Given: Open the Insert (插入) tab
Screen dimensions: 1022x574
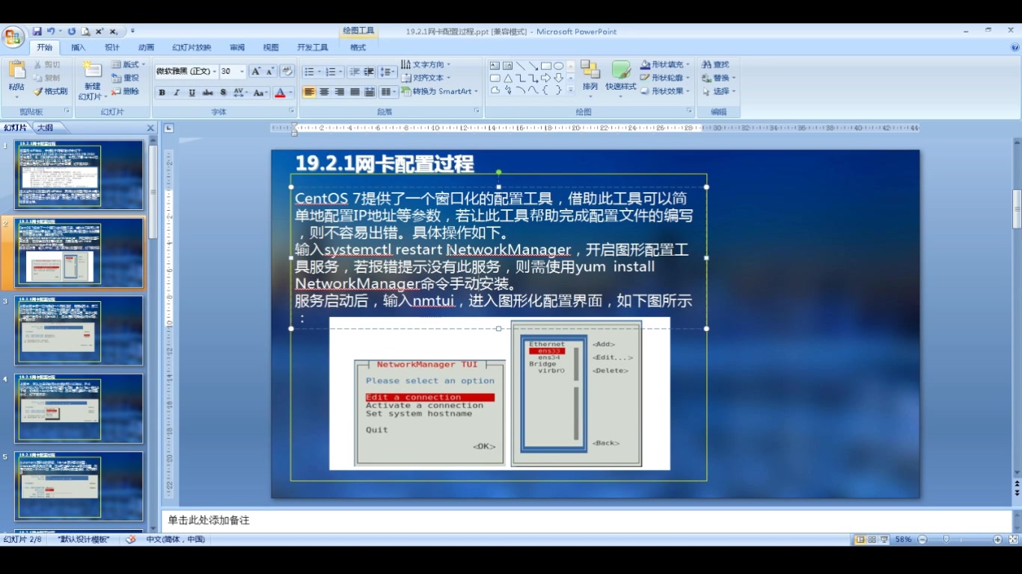Looking at the screenshot, I should 78,47.
